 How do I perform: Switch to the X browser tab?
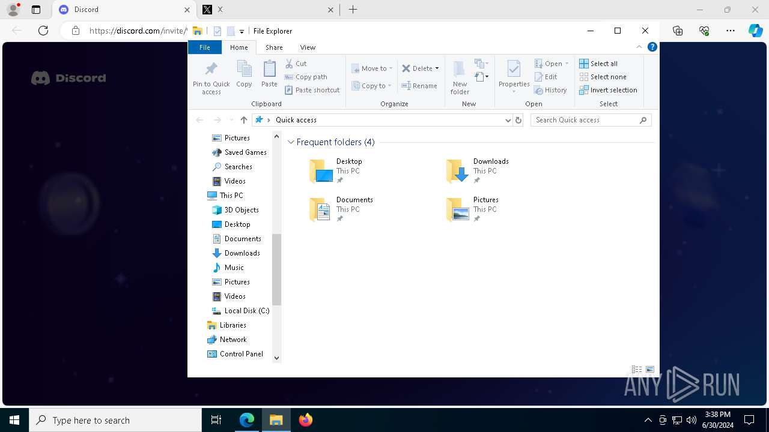(267, 10)
